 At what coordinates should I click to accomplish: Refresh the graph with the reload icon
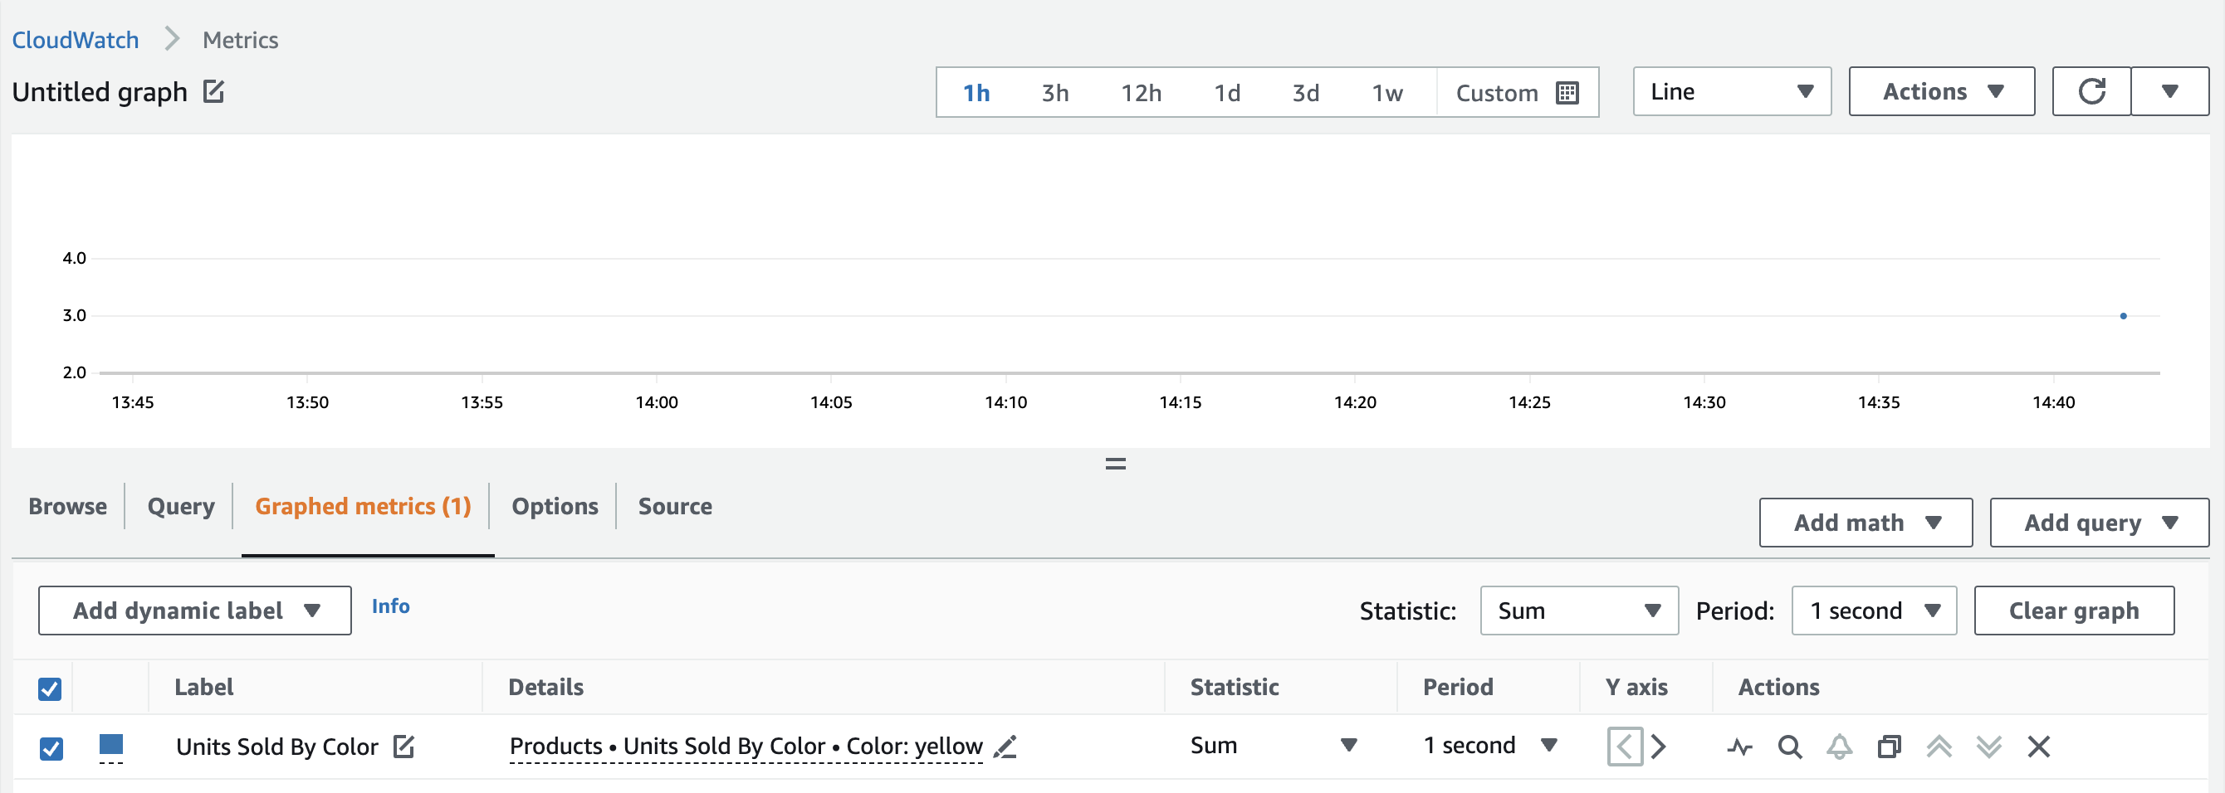point(2091,91)
